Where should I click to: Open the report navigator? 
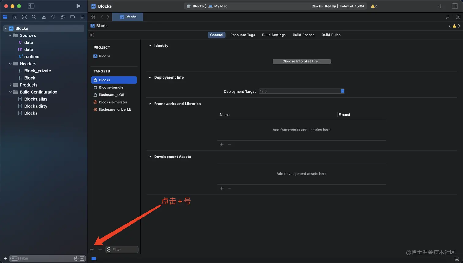[82, 17]
